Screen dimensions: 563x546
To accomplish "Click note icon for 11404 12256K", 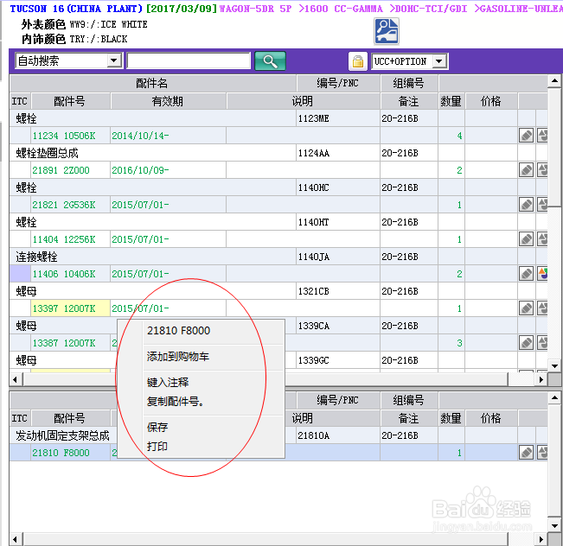I will 526,239.
